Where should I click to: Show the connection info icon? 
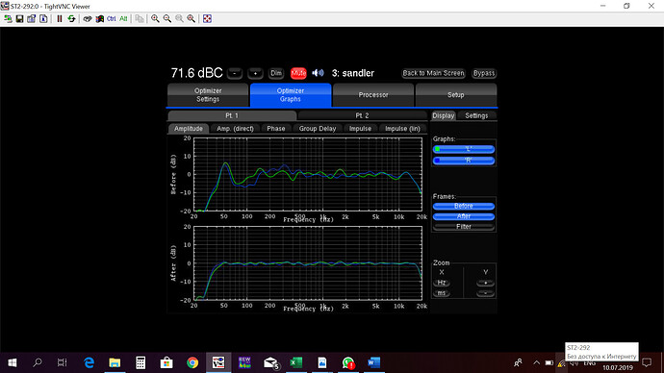click(43, 18)
